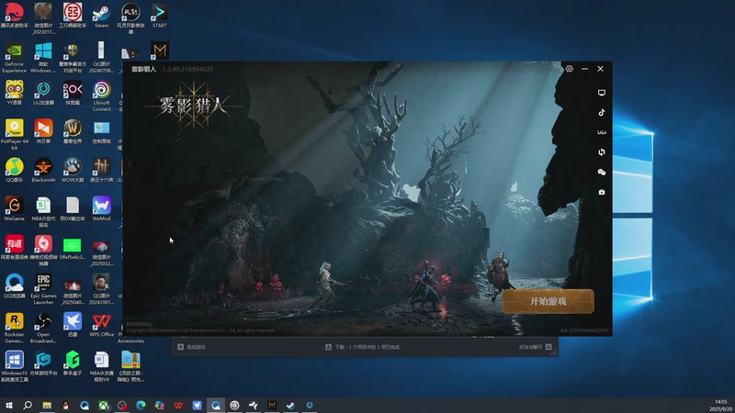Select the 迅雷 desktop shortcut

coord(73,325)
